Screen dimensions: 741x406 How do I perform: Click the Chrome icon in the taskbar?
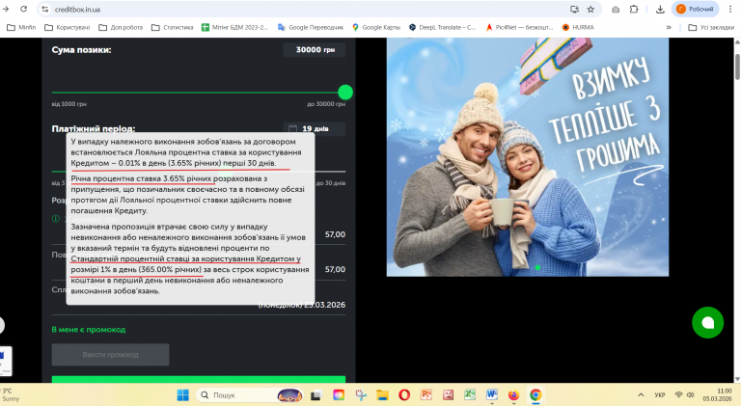pyautogui.click(x=535, y=394)
